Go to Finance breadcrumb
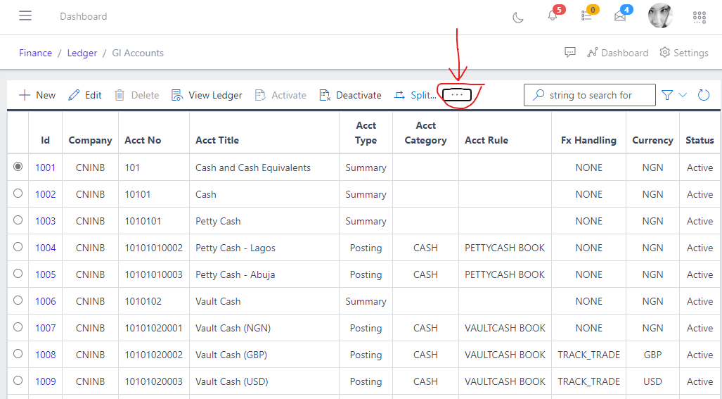Viewport: 722px width, 399px height. [35, 53]
